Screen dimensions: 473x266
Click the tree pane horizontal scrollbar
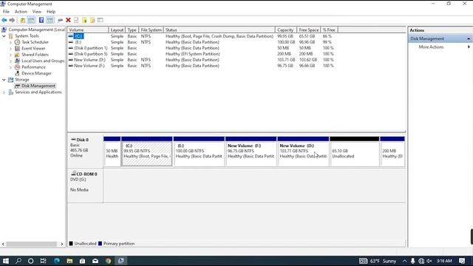pos(31,244)
